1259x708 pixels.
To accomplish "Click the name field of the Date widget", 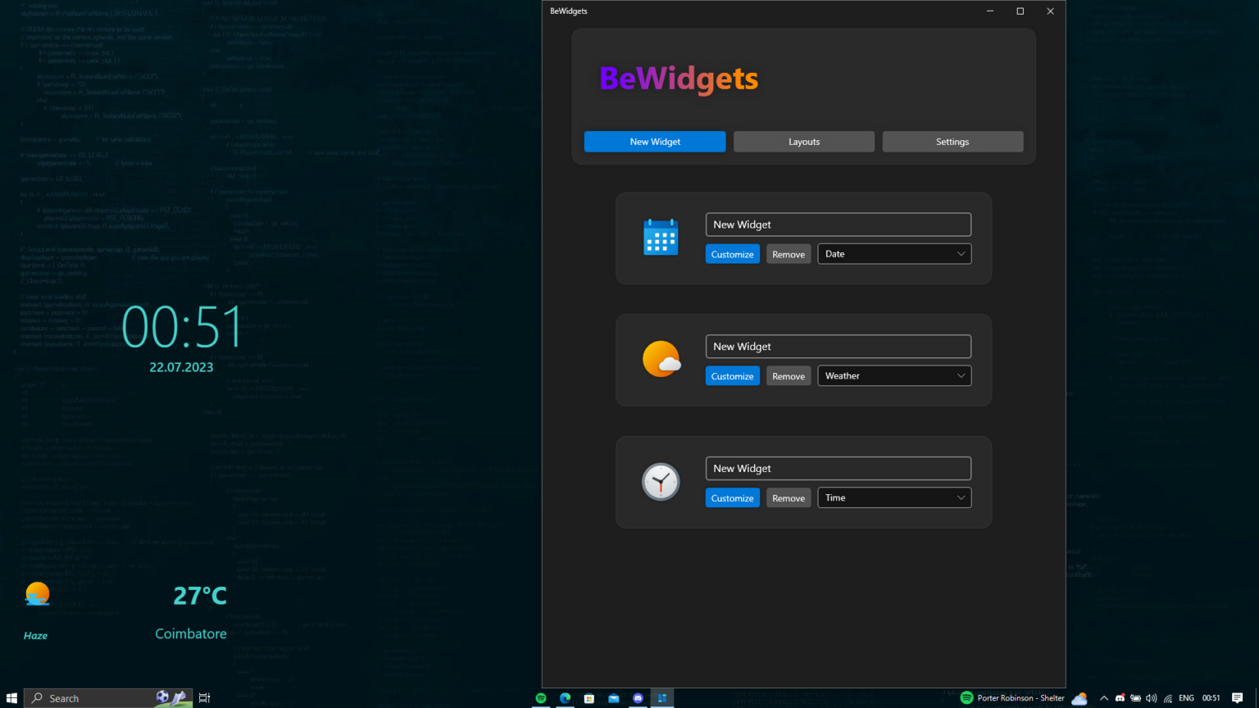I will point(838,224).
